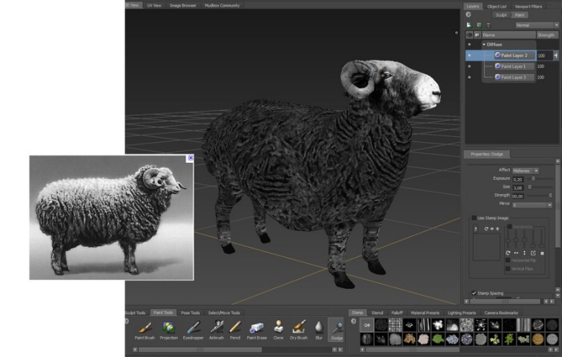This screenshot has height=357, width=562.
Task: Click the Sculpt layers button
Action: point(501,14)
